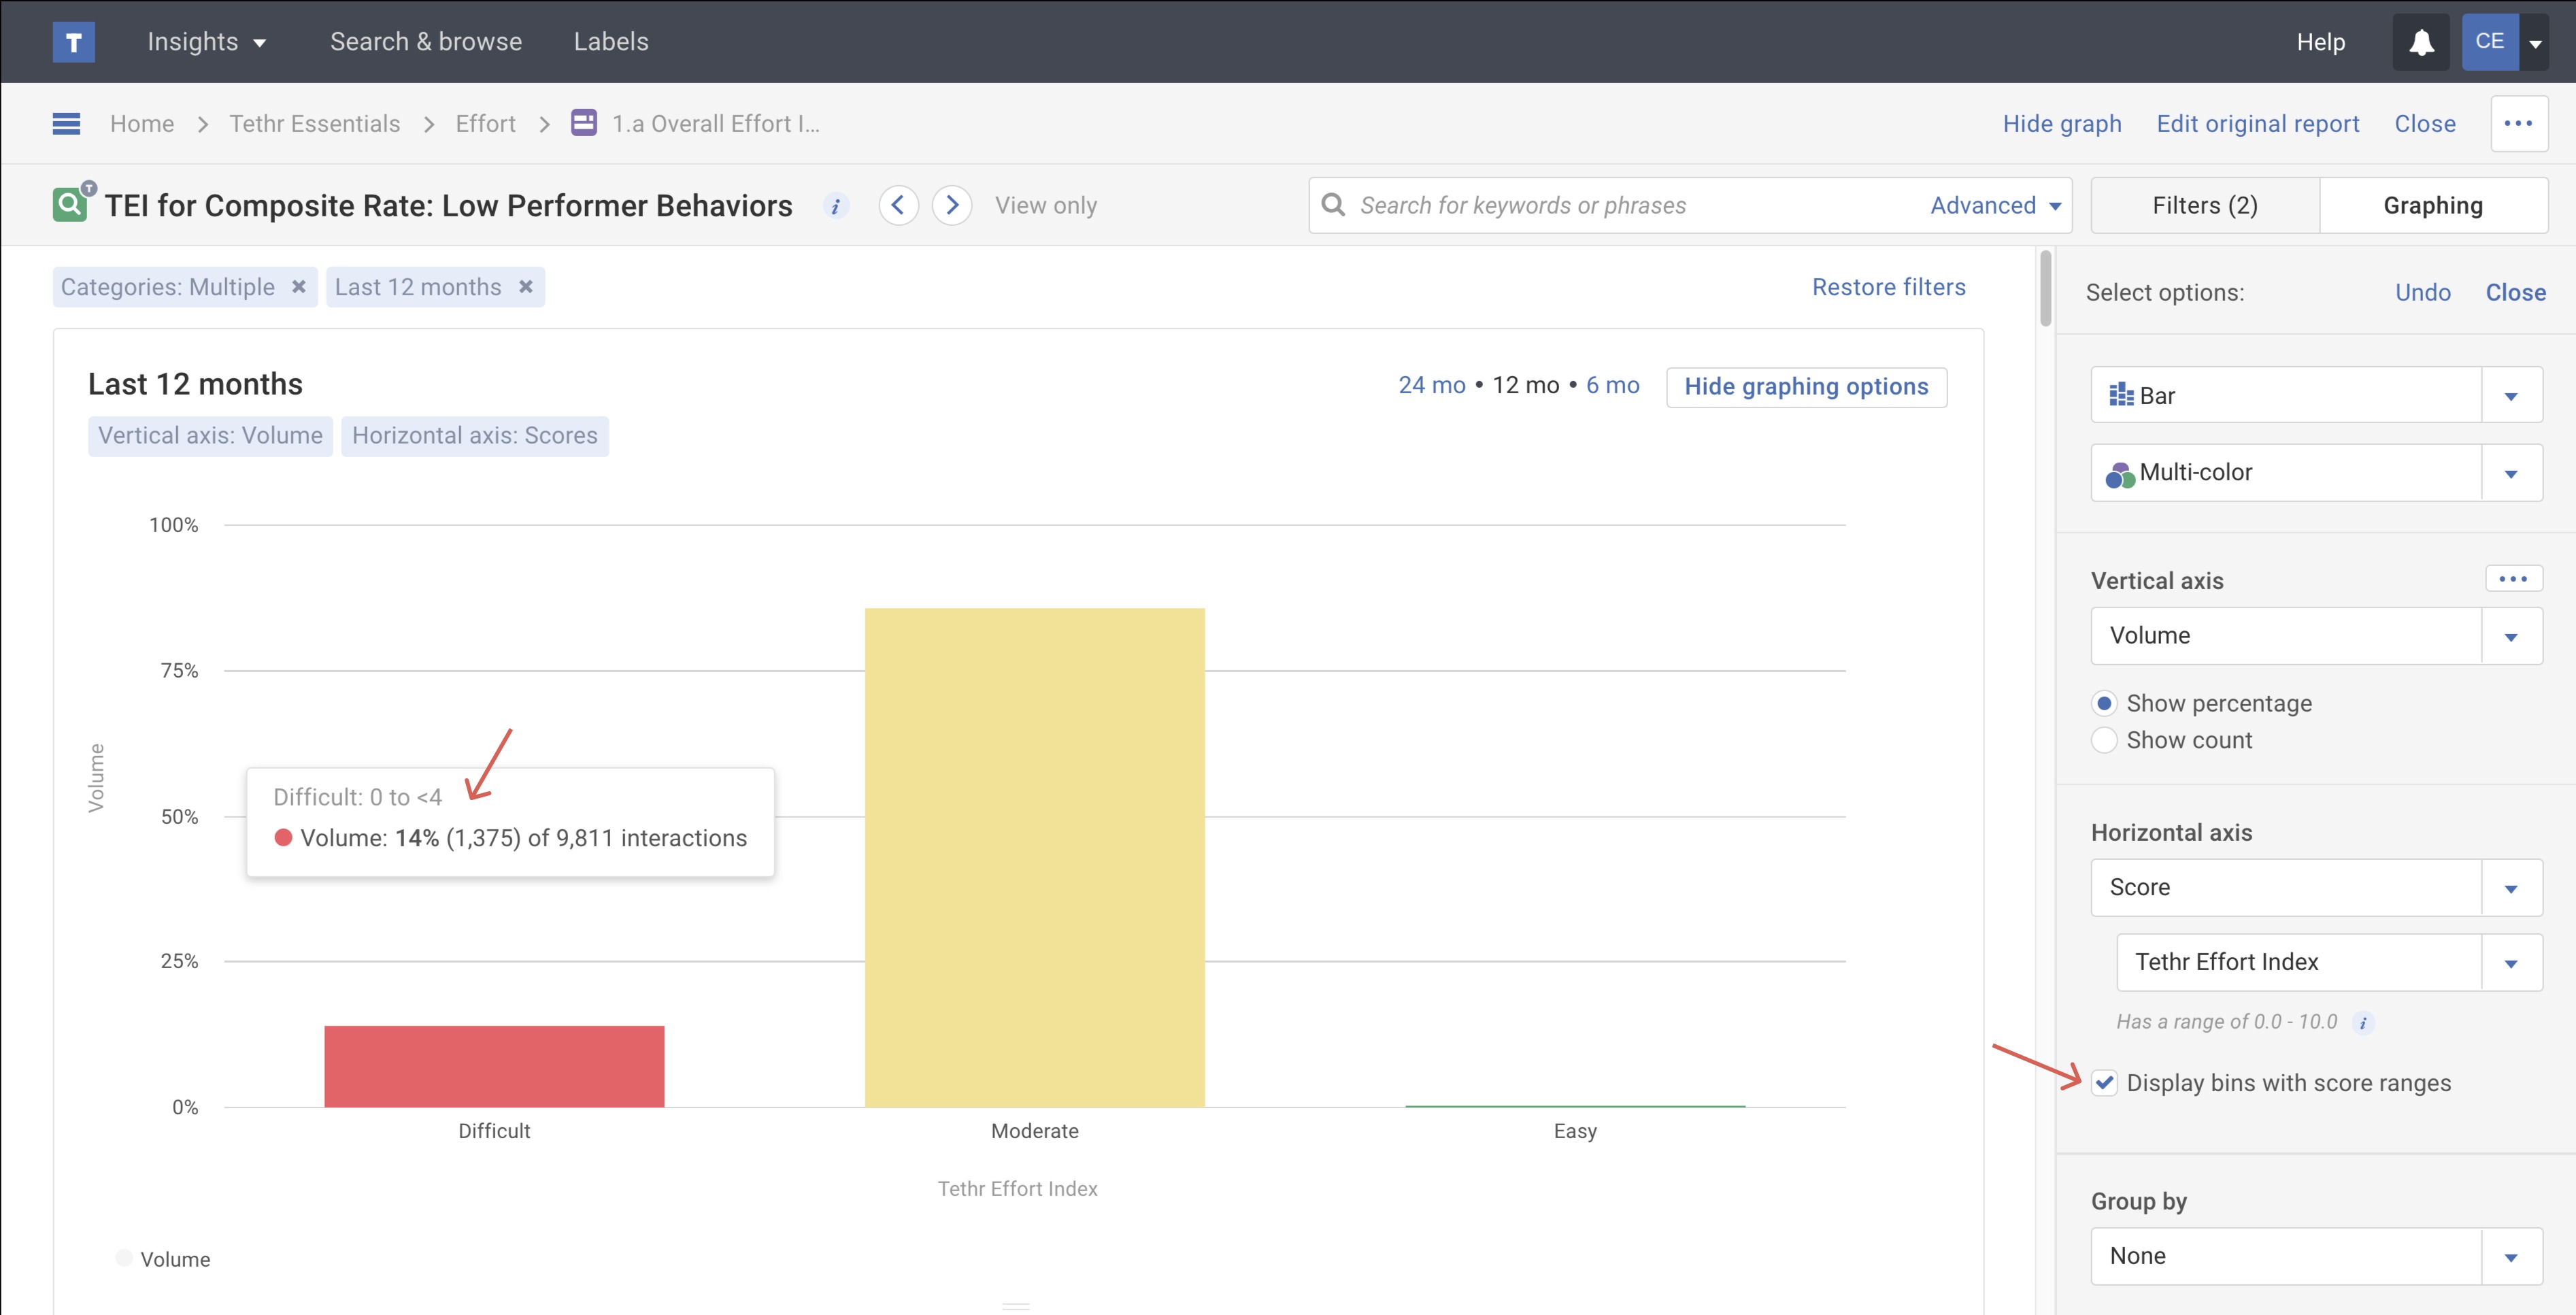Open the Group by None dropdown

pos(2510,1257)
